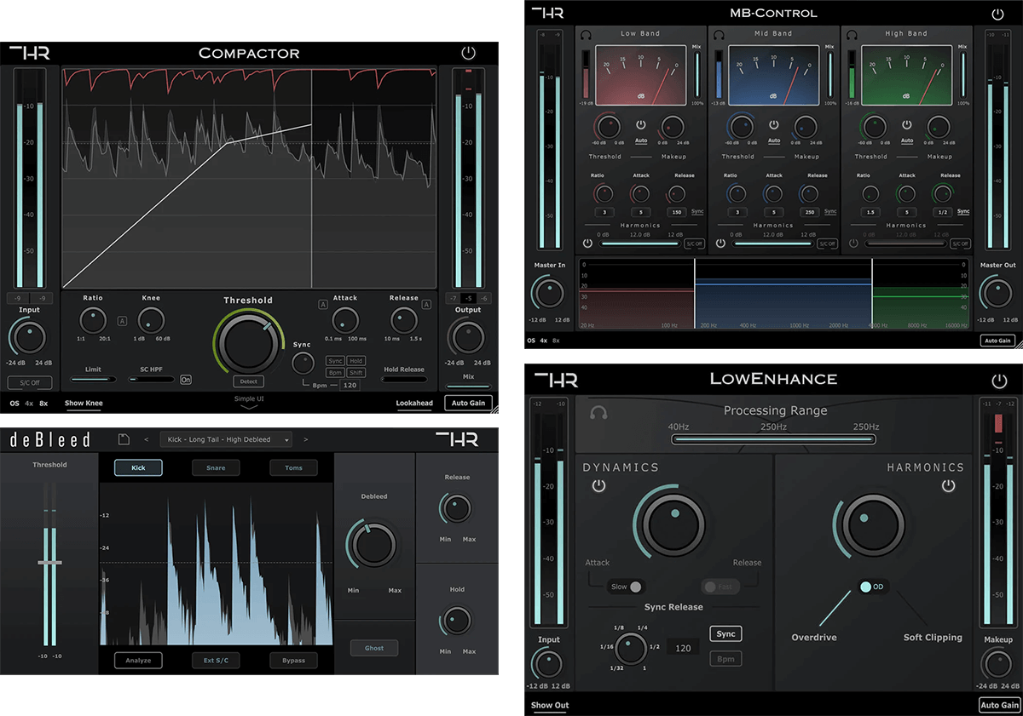Select 8x oversampling in Compactor
This screenshot has width=1023, height=716.
(x=43, y=404)
